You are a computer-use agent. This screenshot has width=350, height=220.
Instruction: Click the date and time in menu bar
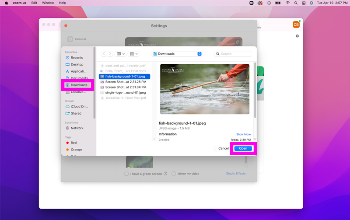pyautogui.click(x=332, y=3)
